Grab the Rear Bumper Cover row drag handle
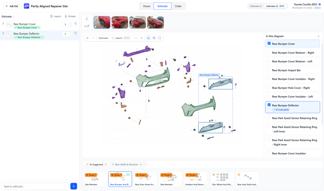Viewport: 324px width, 191px height. (x=3, y=24)
